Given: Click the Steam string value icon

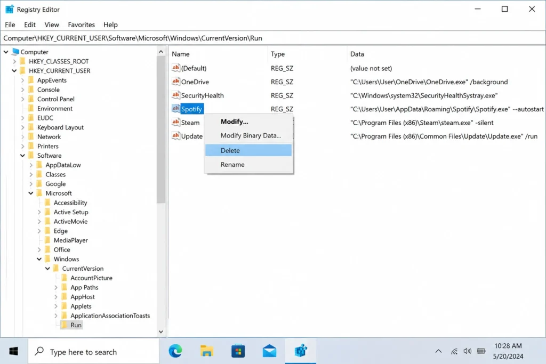Looking at the screenshot, I should click(176, 122).
